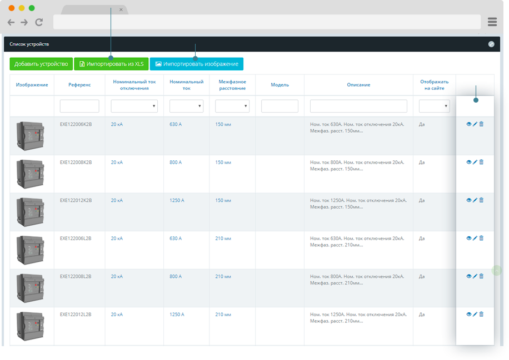The height and width of the screenshot is (360, 509).
Task: Sort by Отображать на сайте column header
Action: point(435,85)
